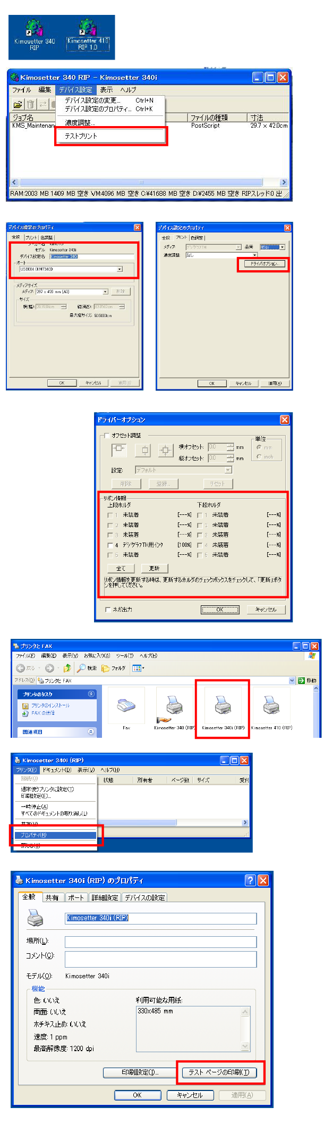332x1124 pixels.
Task: Click the Up folder icon in the Printers and FAX toolbar
Action: [x=67, y=668]
